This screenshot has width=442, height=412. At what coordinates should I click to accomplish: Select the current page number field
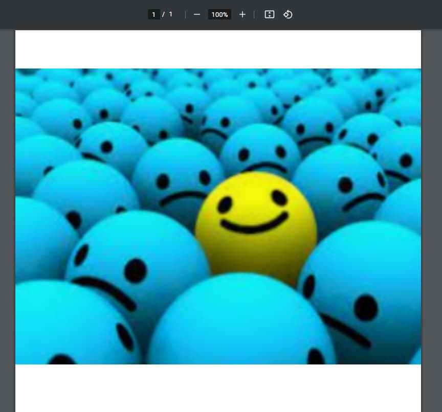pos(153,14)
